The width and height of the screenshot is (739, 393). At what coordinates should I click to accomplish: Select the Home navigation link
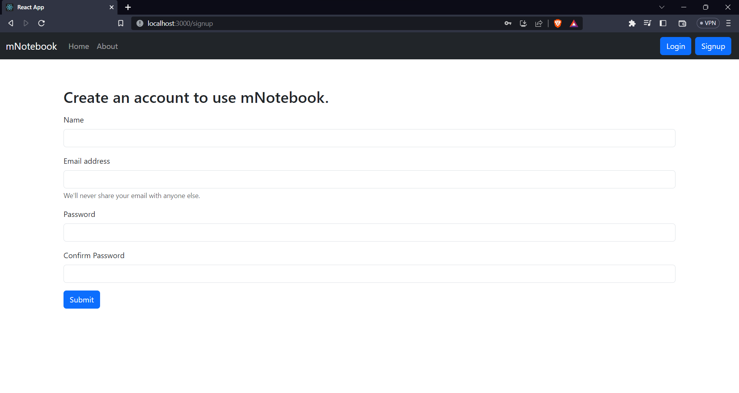[x=79, y=46]
